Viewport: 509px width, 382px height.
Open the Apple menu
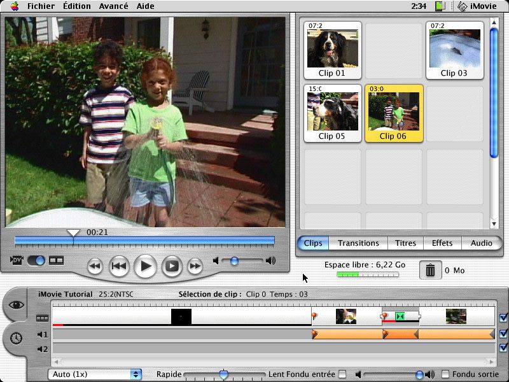[14, 6]
